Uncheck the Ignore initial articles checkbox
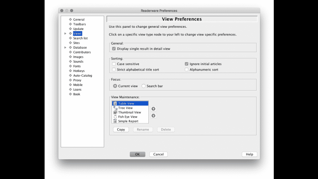This screenshot has height=179, width=318. pyautogui.click(x=186, y=64)
